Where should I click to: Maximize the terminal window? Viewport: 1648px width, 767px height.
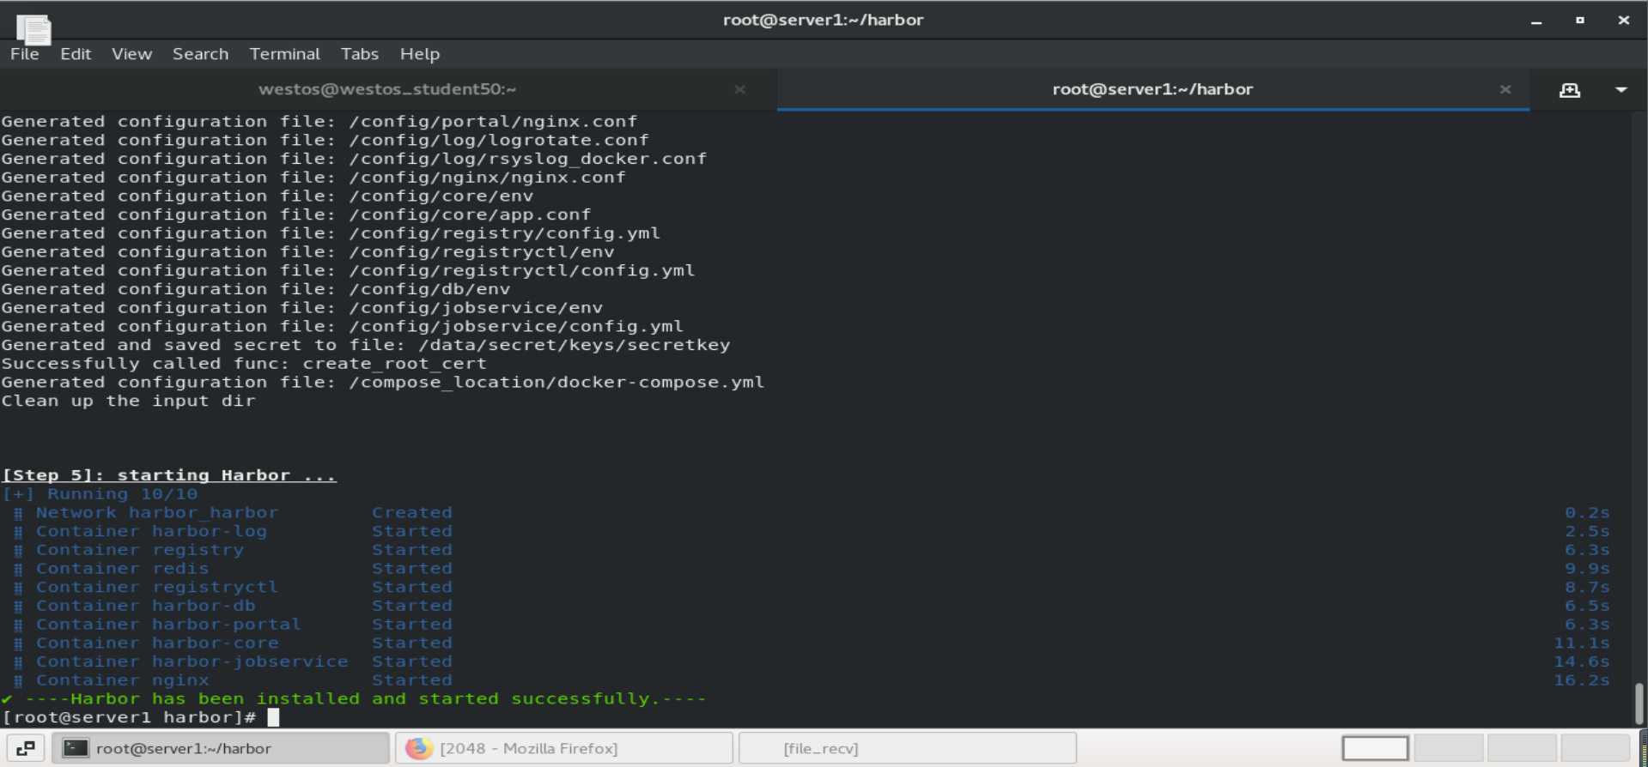(x=1579, y=20)
